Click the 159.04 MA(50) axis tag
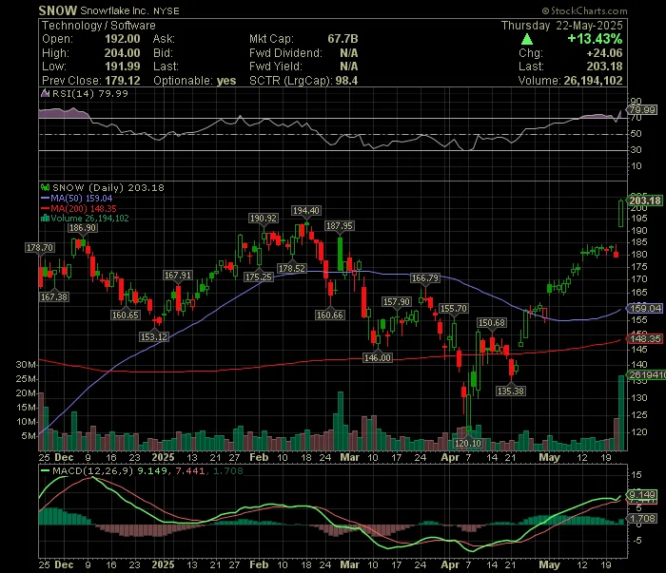 click(645, 308)
